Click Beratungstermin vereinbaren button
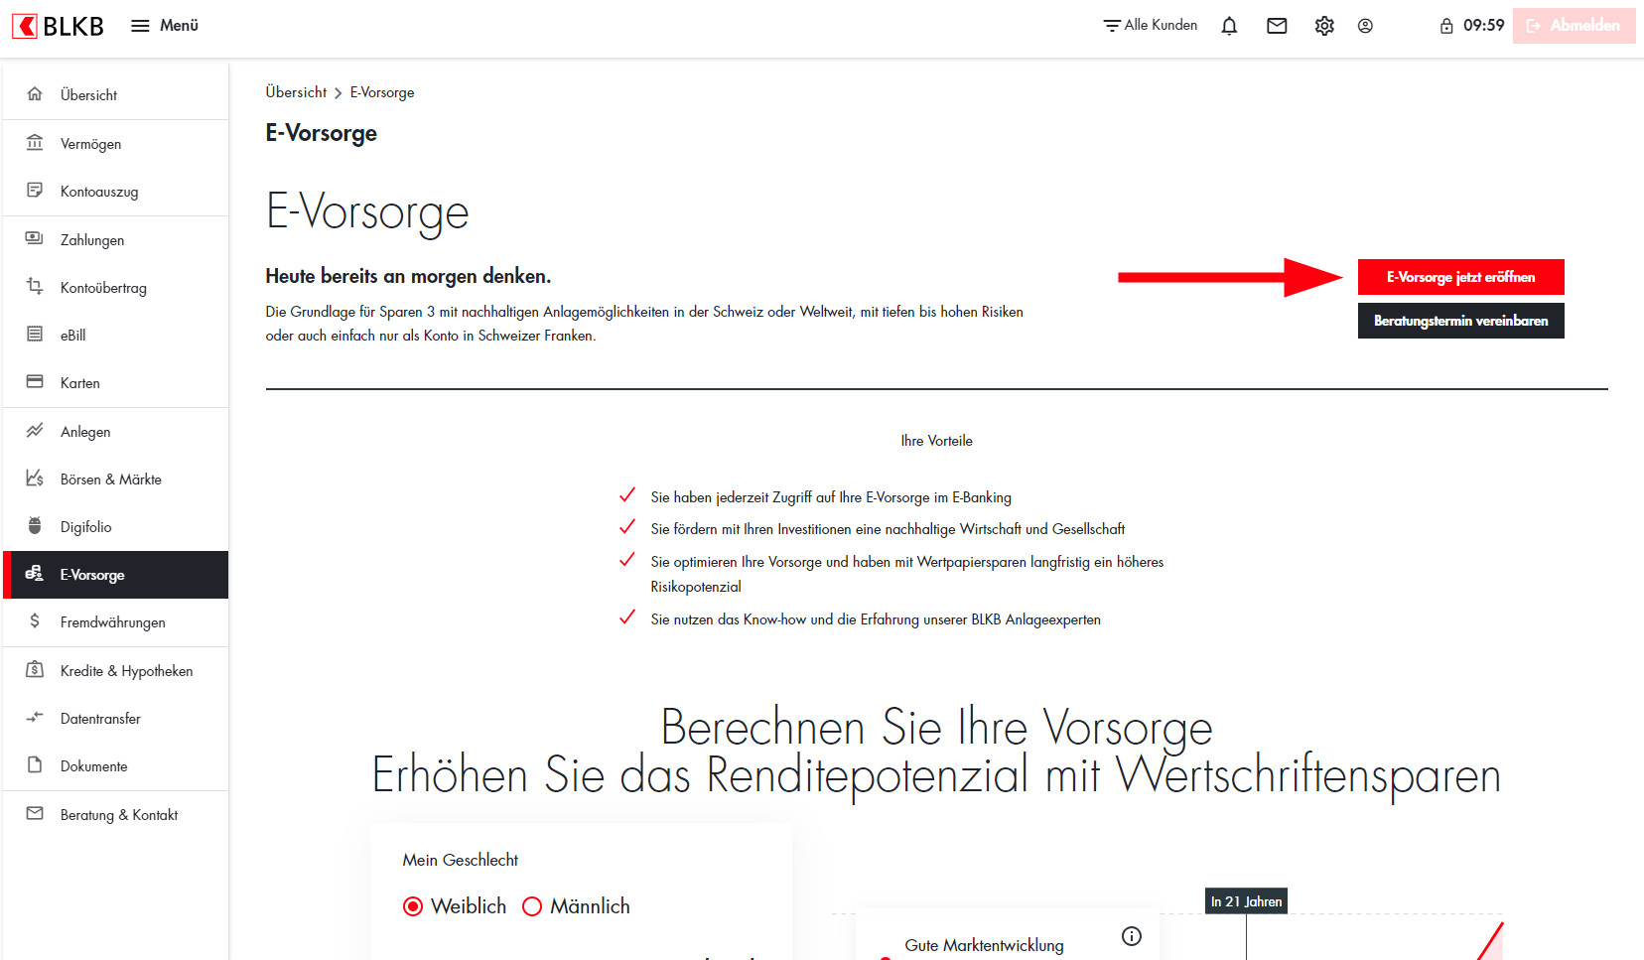 (x=1460, y=321)
